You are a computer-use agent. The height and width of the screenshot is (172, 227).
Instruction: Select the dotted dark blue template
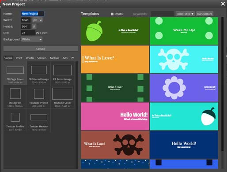point(115,164)
